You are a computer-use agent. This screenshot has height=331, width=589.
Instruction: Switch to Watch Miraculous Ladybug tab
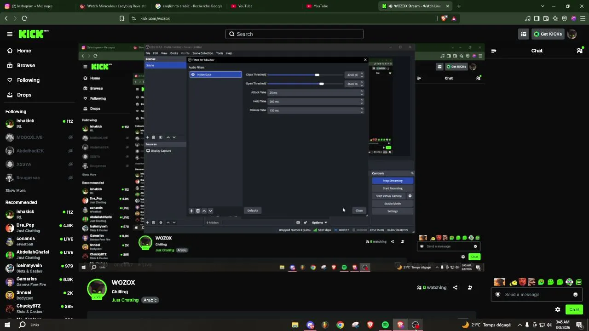(x=114, y=6)
